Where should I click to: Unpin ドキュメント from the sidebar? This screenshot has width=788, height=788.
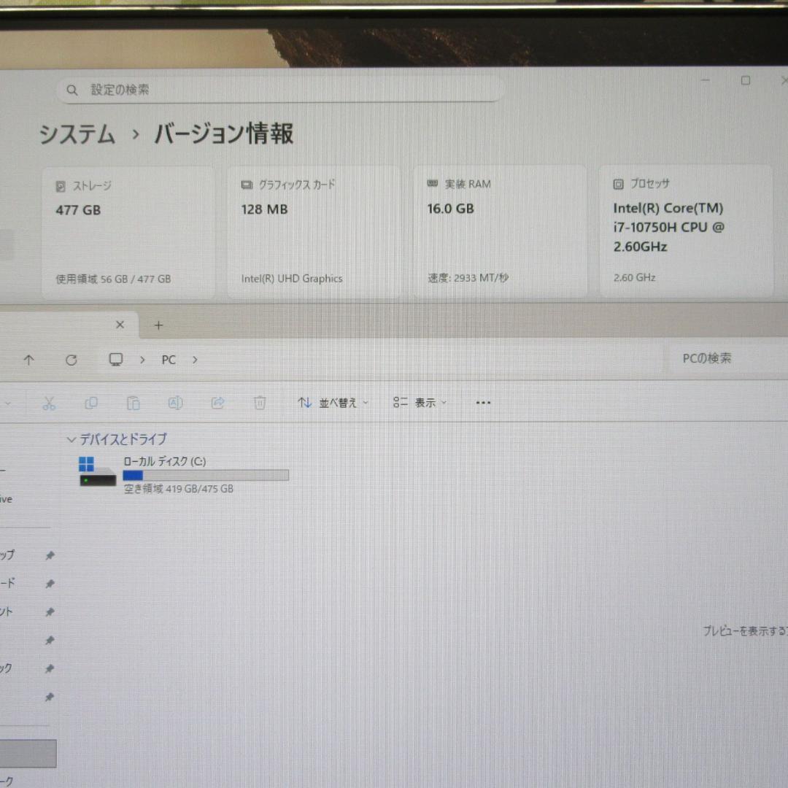click(50, 612)
